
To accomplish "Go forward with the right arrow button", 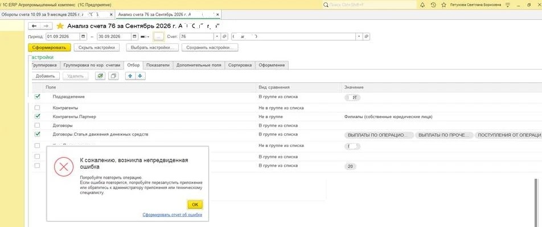I will (x=46, y=26).
